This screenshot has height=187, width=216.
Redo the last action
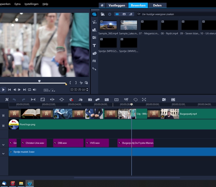(x=23, y=100)
